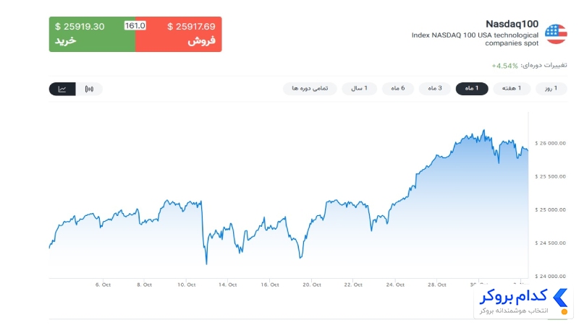
Task: Open the Nasdaq100 title
Action: pyautogui.click(x=512, y=24)
